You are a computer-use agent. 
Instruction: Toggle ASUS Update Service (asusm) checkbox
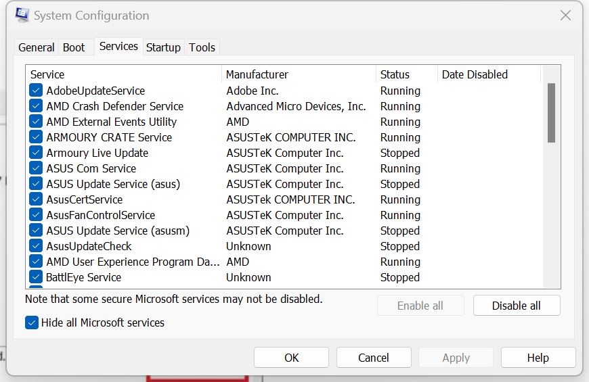point(36,231)
